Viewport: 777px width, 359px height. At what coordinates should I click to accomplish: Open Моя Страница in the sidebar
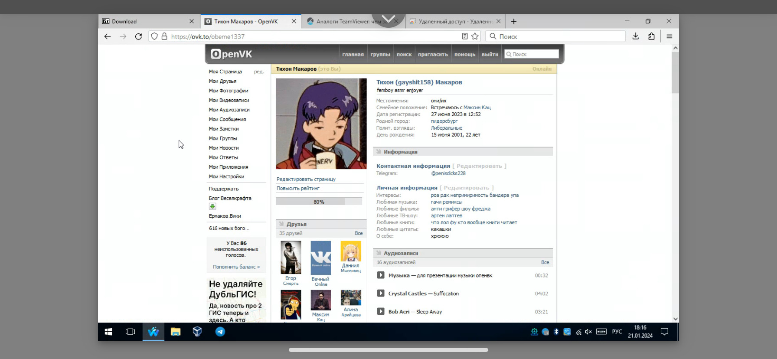tap(225, 72)
